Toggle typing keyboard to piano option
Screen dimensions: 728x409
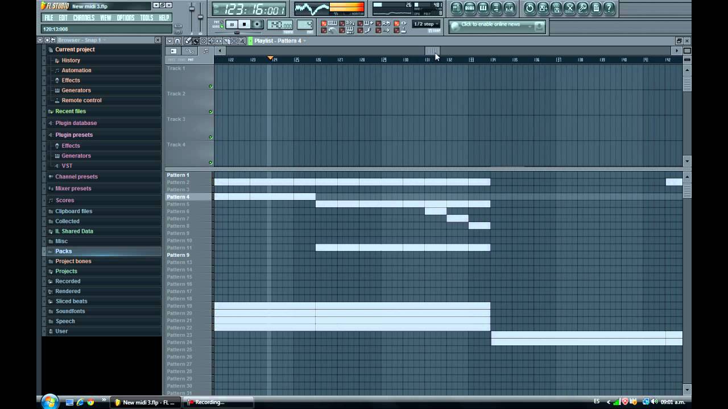[324, 23]
